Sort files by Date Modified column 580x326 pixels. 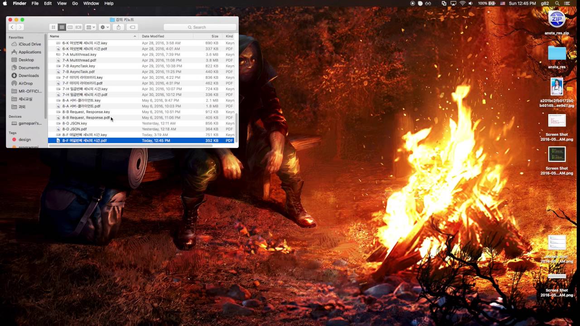167,36
